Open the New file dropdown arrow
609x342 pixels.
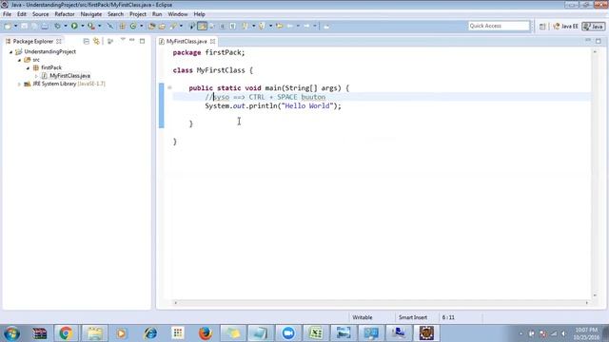[15, 26]
